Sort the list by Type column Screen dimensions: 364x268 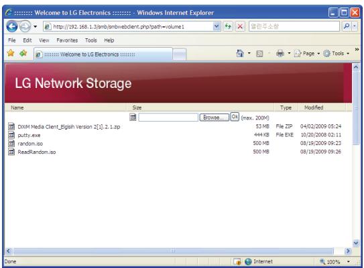pos(286,107)
